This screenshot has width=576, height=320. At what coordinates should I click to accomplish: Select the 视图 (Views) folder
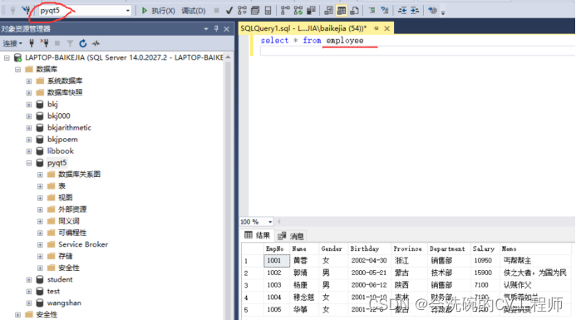pos(66,198)
